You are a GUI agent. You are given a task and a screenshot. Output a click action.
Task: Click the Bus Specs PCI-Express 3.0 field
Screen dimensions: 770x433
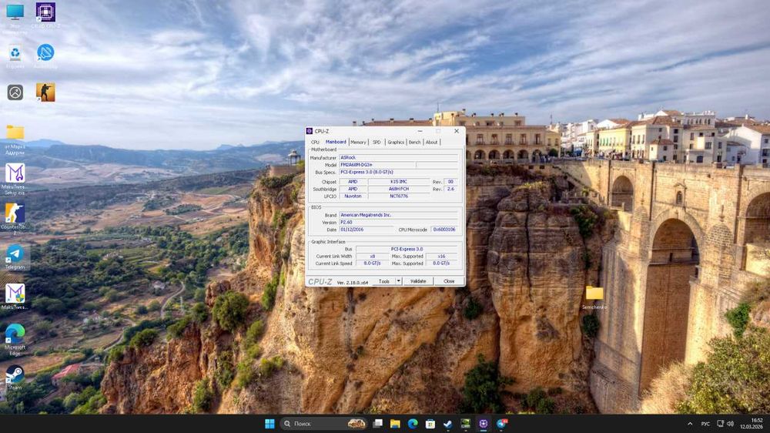point(398,173)
